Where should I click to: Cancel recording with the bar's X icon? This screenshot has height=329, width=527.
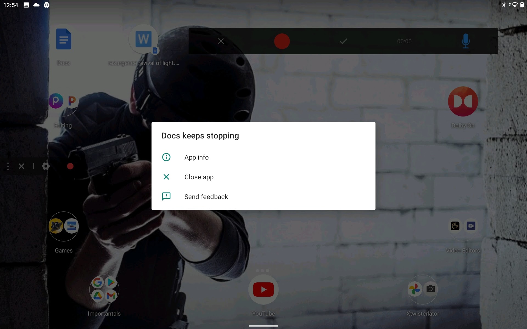tap(221, 41)
